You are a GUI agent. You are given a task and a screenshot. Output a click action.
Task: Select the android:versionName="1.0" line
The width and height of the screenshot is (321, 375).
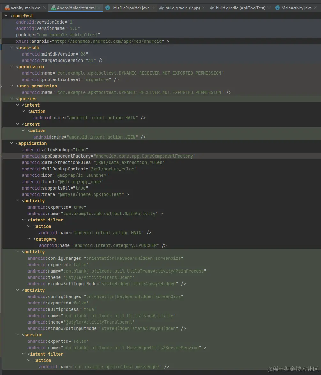(48, 28)
